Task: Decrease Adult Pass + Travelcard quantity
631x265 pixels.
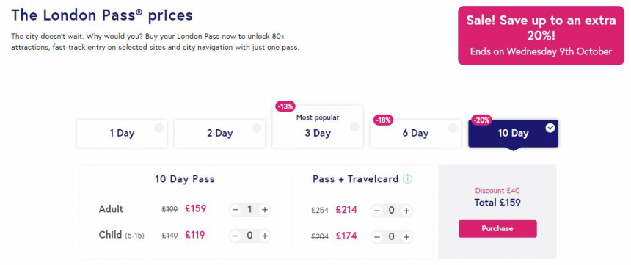Action: pos(377,211)
